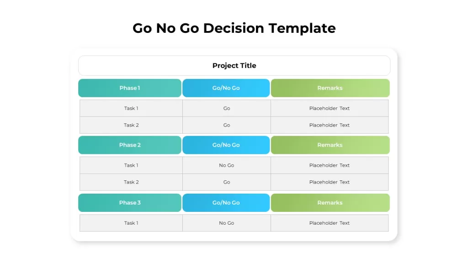Click the Go/No Go header beside Phase 1
Image resolution: width=468 pixels, height=263 pixels.
(226, 88)
